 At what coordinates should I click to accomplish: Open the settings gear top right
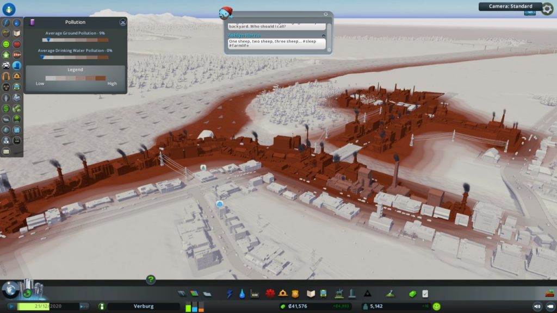(547, 9)
